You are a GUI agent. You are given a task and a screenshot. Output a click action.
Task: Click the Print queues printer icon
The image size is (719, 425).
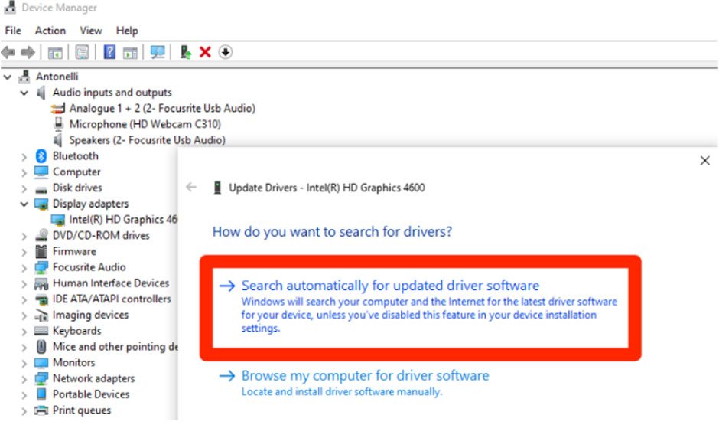pos(41,410)
